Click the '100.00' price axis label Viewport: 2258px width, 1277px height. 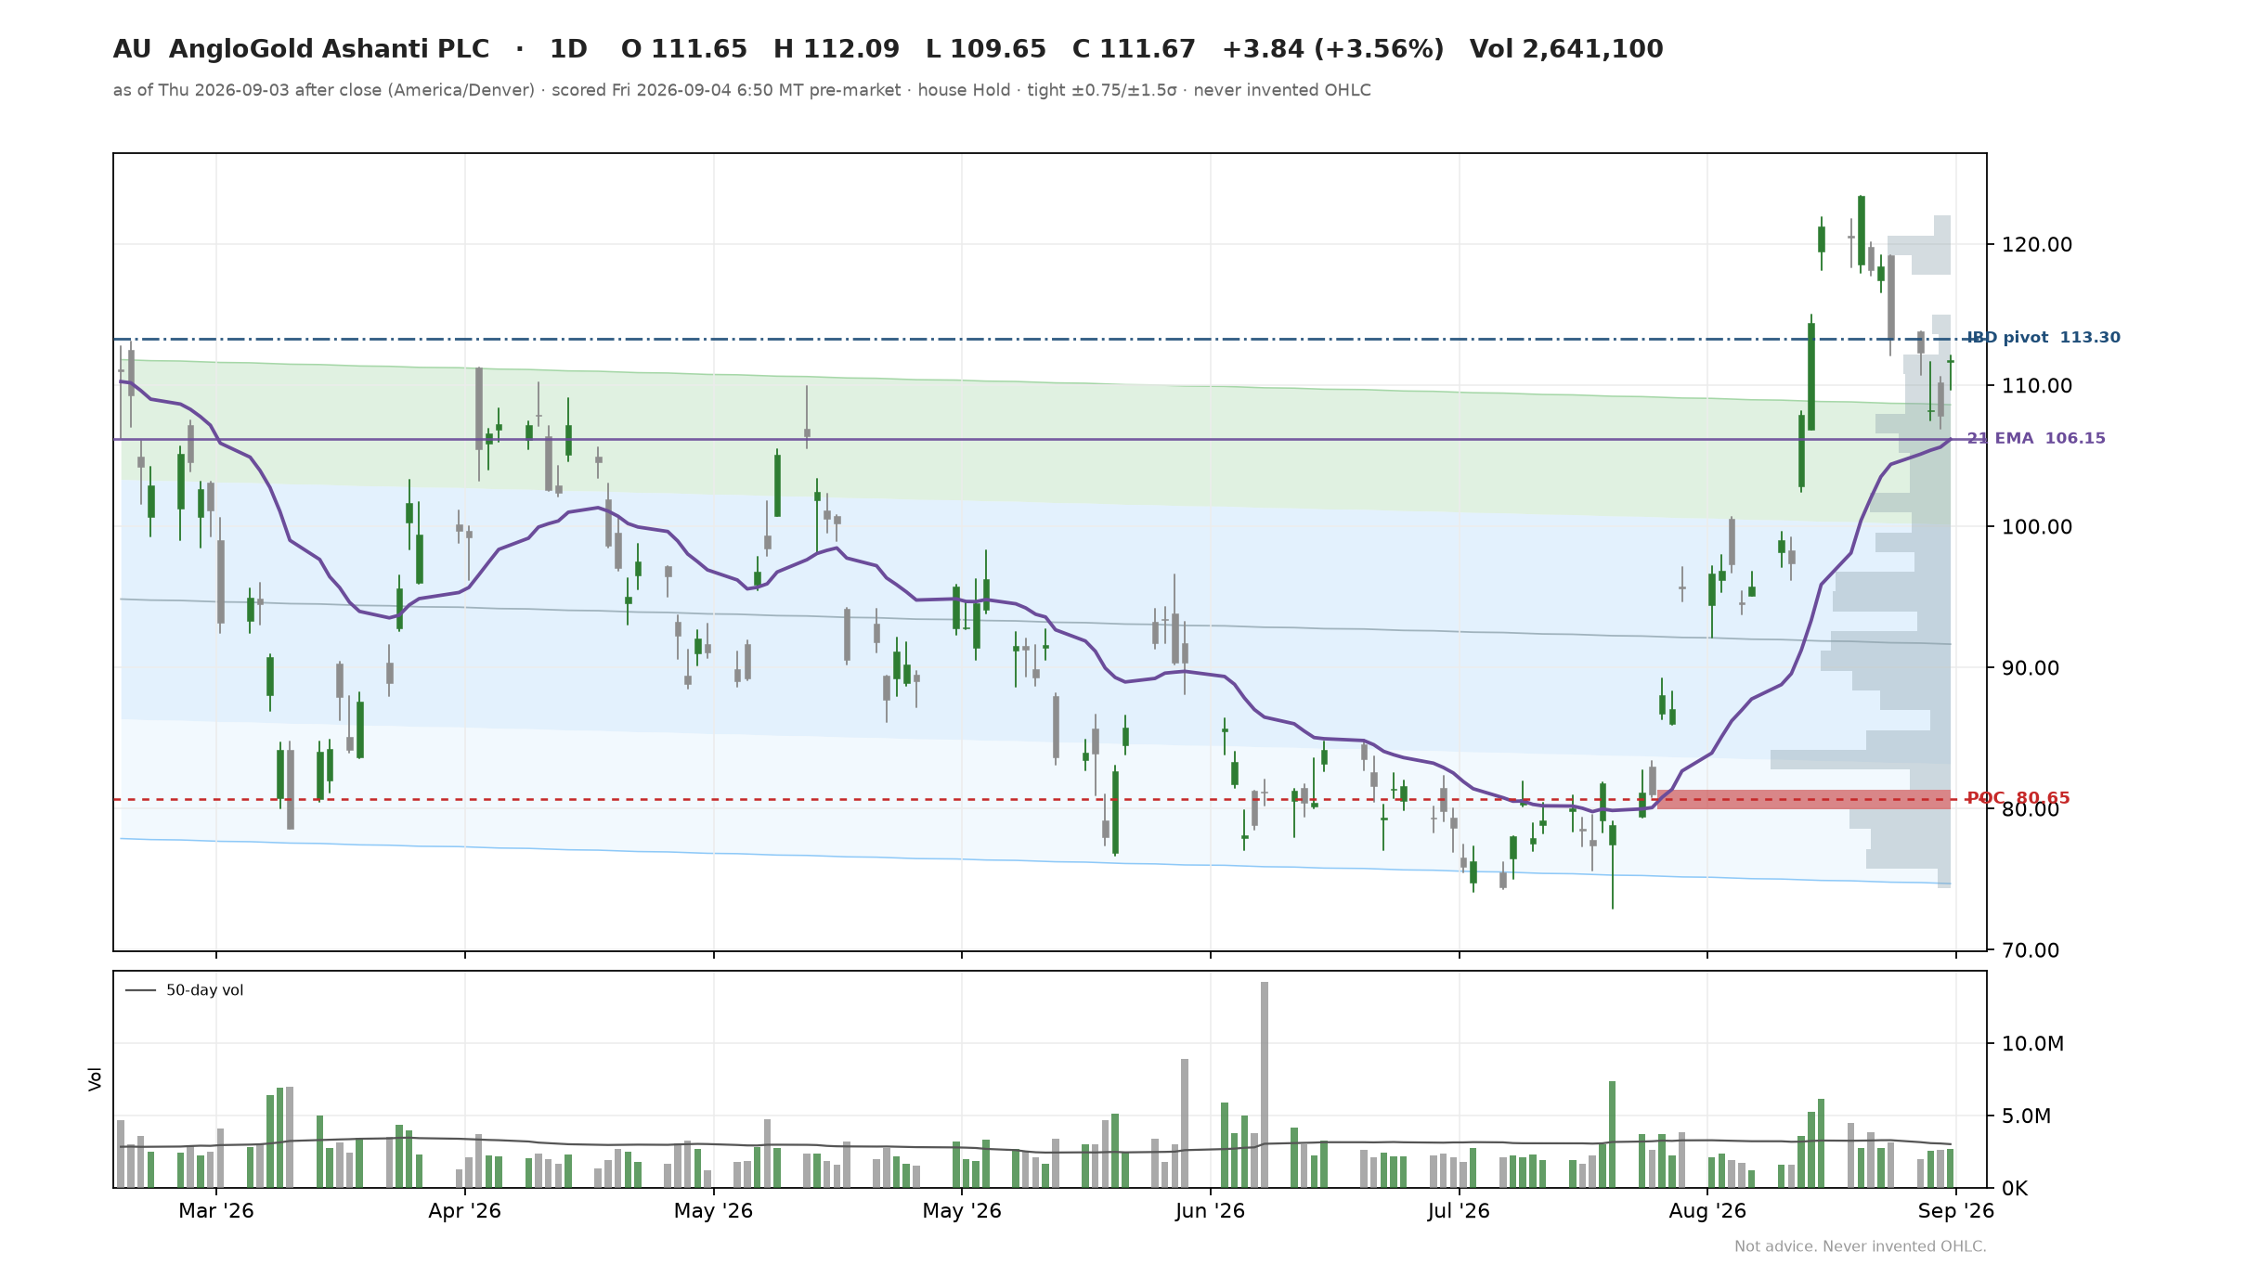coord(2037,527)
